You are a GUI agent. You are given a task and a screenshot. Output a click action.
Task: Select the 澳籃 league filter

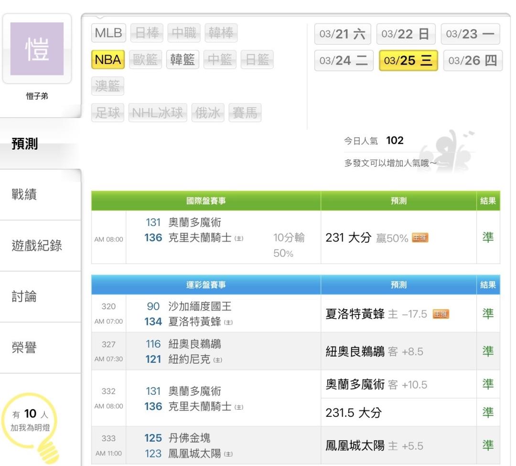coord(107,86)
